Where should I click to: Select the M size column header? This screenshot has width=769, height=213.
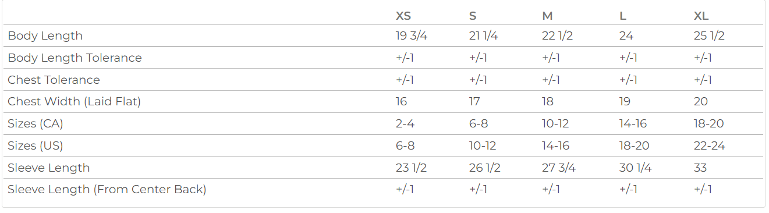(547, 16)
